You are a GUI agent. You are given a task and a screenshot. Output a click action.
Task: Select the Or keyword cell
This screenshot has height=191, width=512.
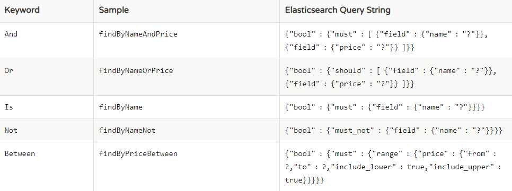(9, 70)
